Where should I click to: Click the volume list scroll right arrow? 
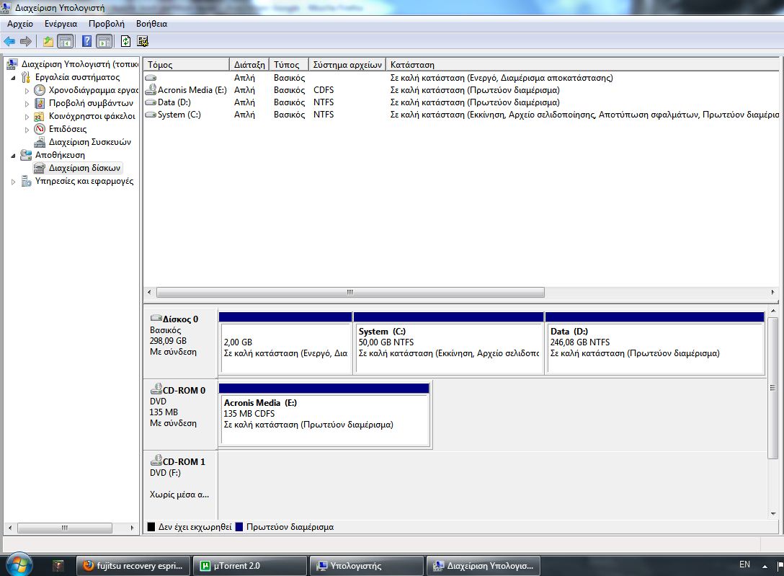pyautogui.click(x=772, y=292)
